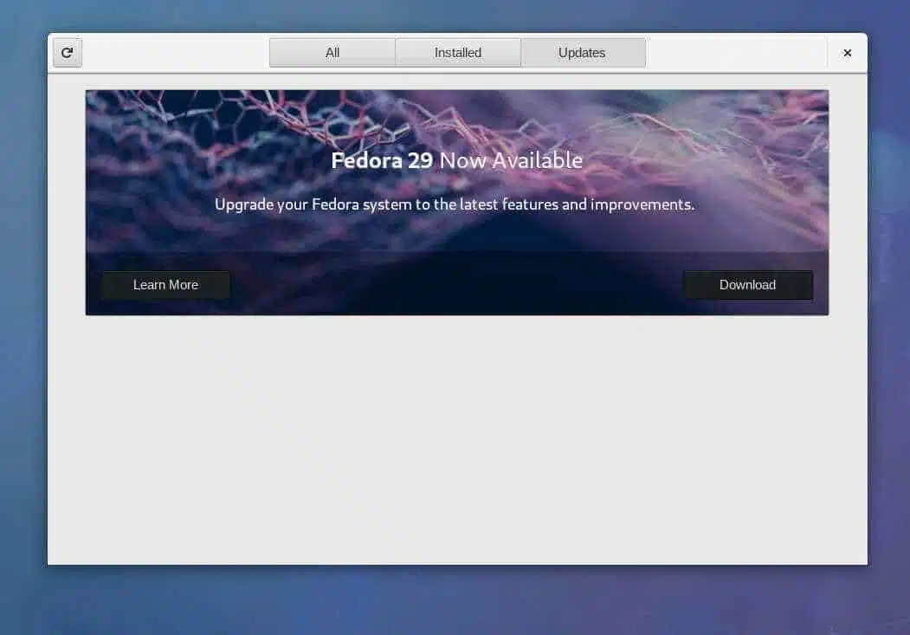Click the empty area below the banner
Image resolution: width=910 pixels, height=635 pixels.
point(457,441)
